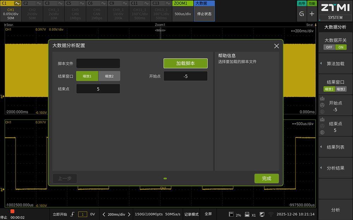Click the Wi-Fi status icon
The width and height of the screenshot is (353, 220).
point(271,214)
